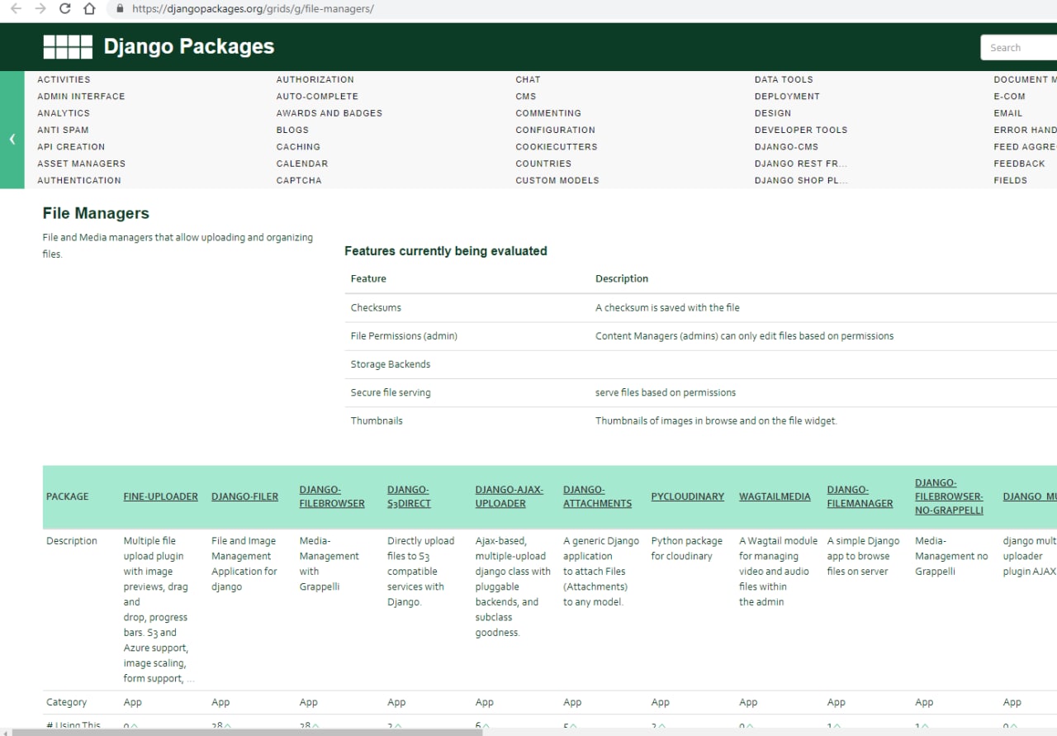Screen dimensions: 1057x736
Task: Click the Secure file serving feature
Action: 391,392
